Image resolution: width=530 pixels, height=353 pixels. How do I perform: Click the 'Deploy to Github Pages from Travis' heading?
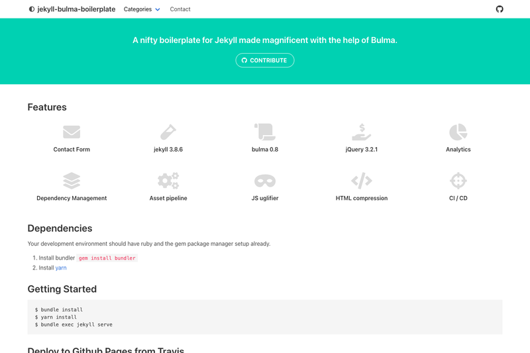(106, 350)
